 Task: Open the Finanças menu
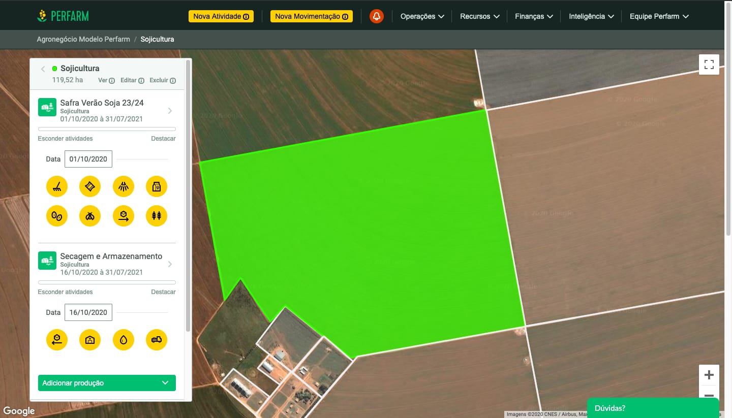click(x=533, y=16)
